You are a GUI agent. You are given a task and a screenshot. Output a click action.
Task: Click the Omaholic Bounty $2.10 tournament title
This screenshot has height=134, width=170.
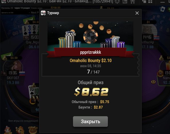(90, 61)
